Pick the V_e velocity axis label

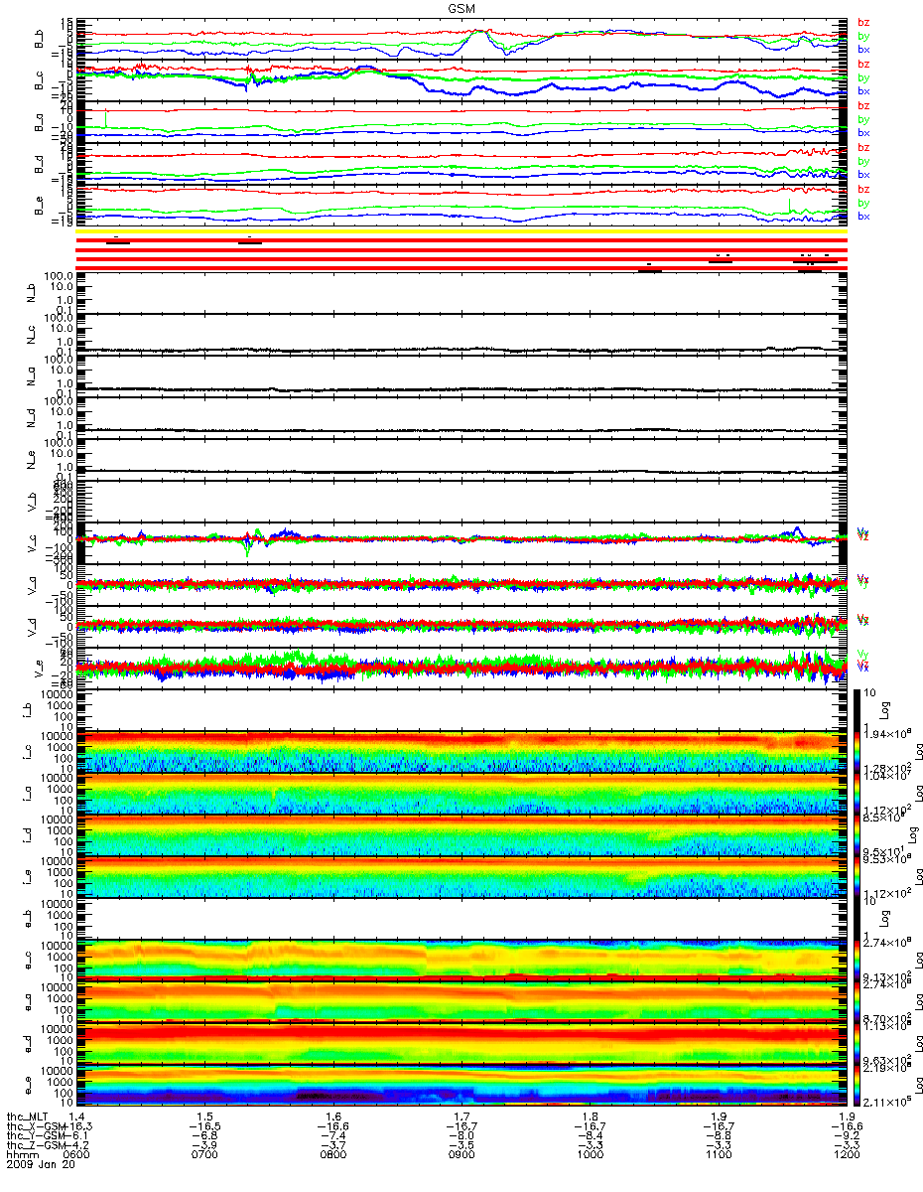pyautogui.click(x=38, y=667)
